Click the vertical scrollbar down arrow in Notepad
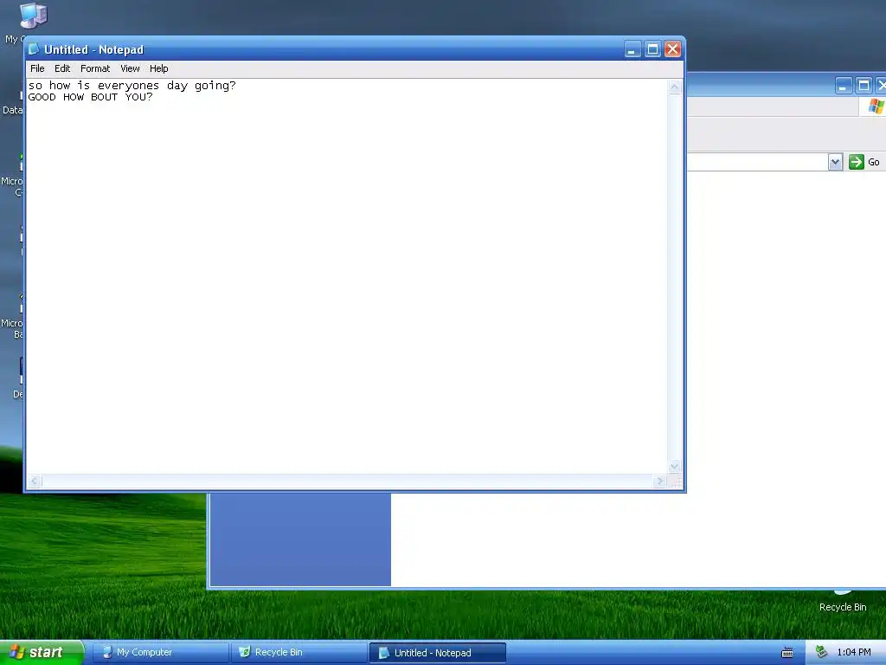The width and height of the screenshot is (886, 665). click(674, 467)
